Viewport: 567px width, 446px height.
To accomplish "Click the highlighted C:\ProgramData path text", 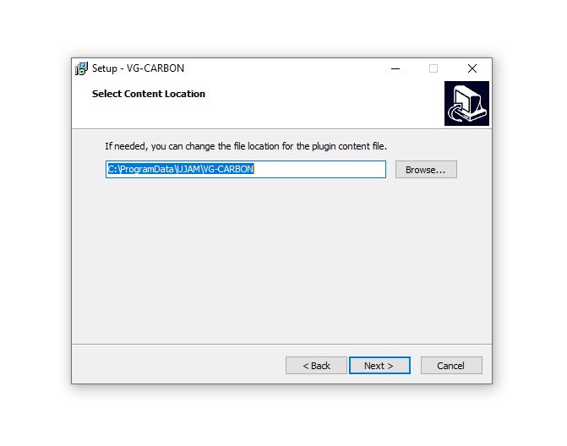I will point(141,169).
